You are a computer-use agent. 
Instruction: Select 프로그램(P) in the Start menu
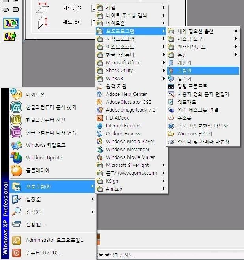[52, 187]
